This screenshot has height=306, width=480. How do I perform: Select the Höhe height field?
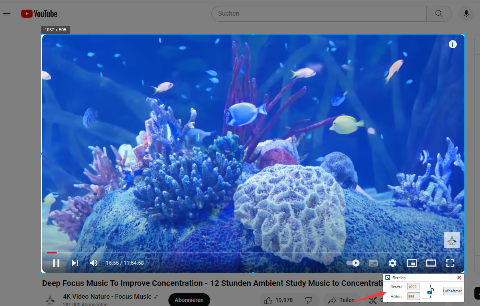click(x=413, y=296)
